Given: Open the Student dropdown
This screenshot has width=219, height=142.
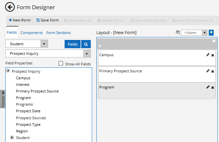Looking at the screenshot, I should [44, 44].
